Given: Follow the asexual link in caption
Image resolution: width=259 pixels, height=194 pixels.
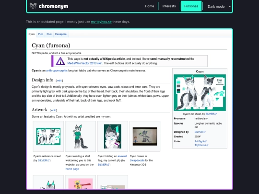Looking at the screenshot, I should point(122,156).
